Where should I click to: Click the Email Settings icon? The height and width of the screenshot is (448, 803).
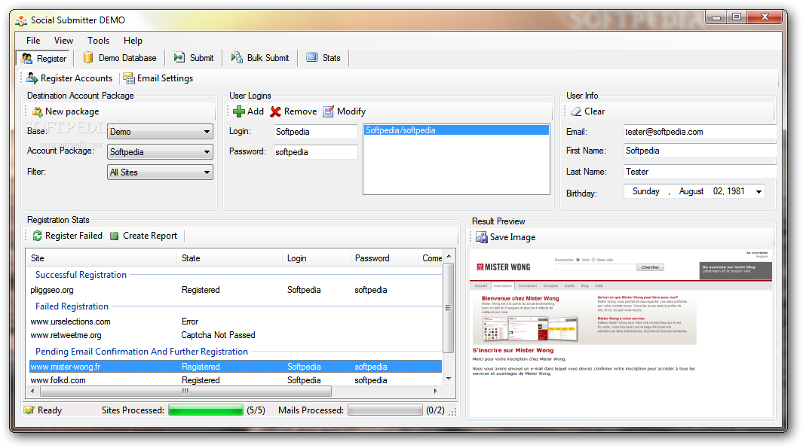click(x=128, y=78)
